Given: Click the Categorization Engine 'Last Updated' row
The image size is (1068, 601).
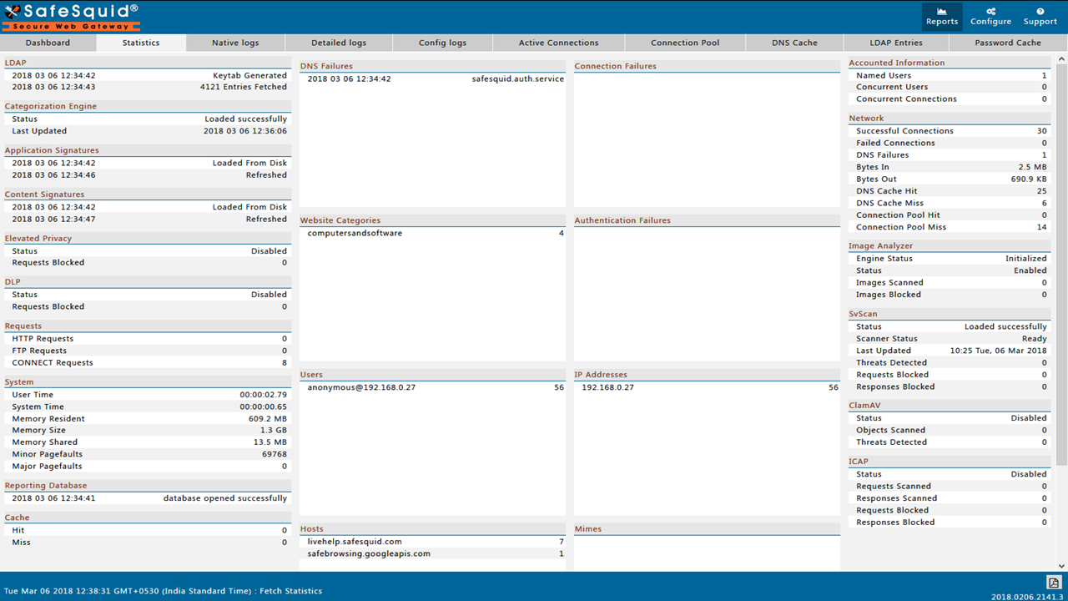Looking at the screenshot, I should (148, 131).
